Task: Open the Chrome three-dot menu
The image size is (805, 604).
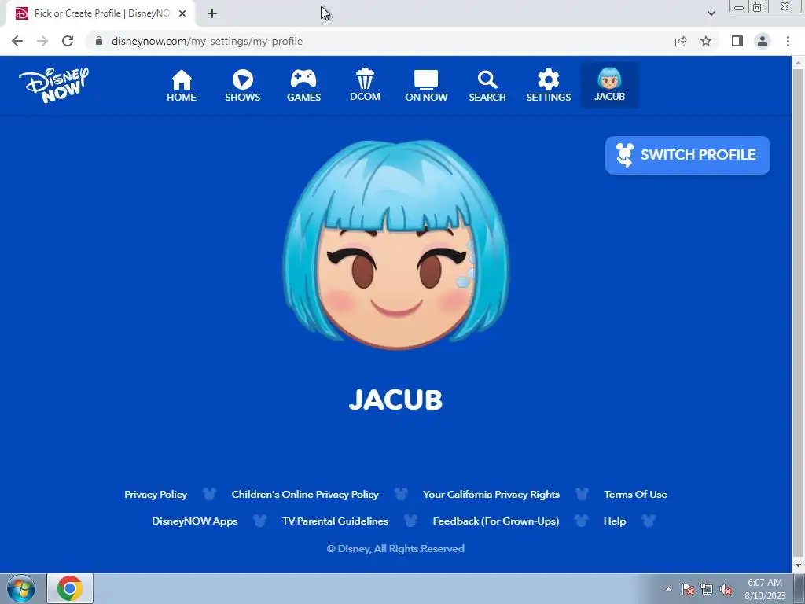Action: [x=788, y=41]
